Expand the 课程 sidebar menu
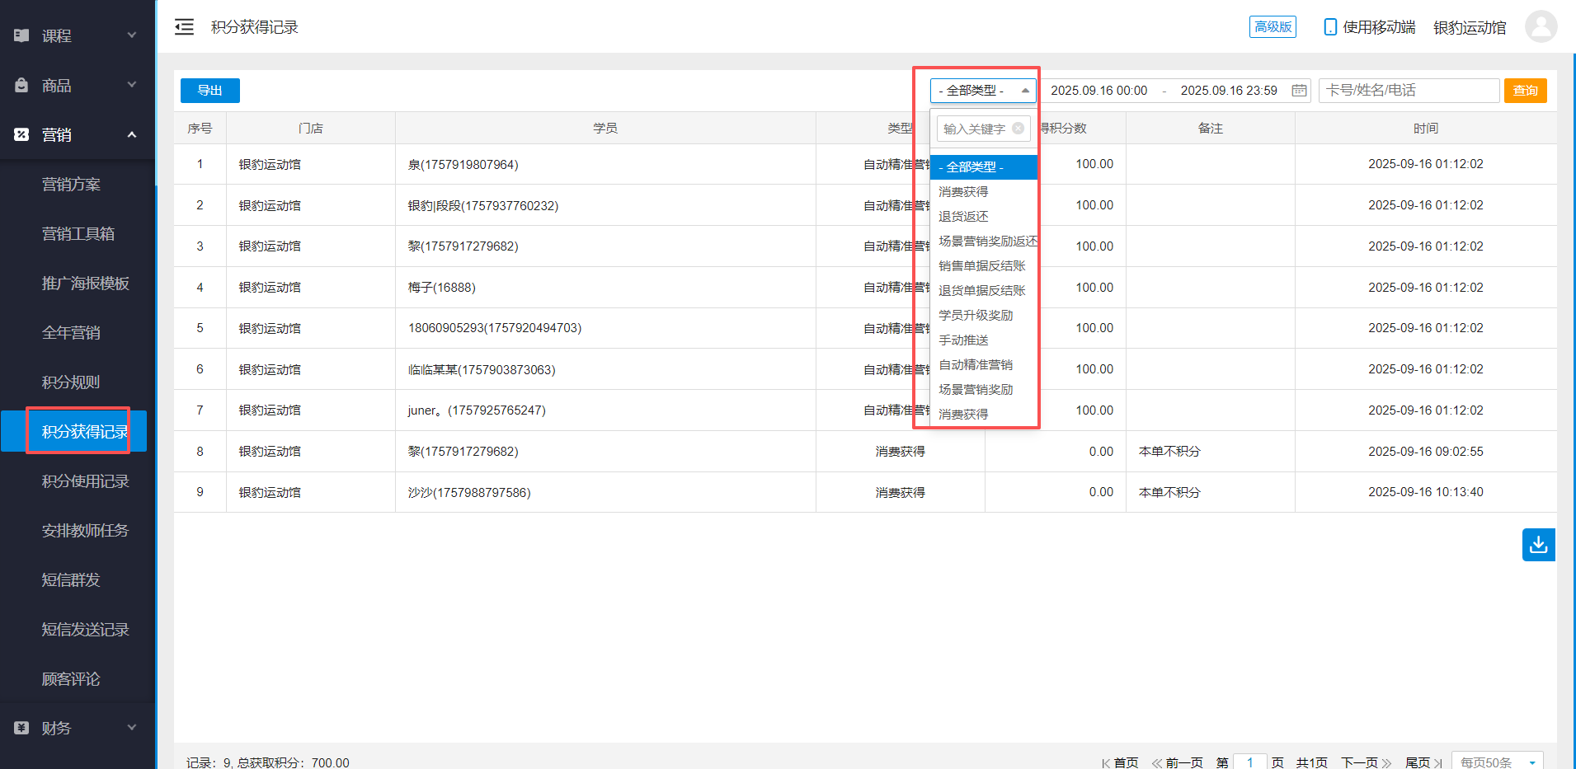The image size is (1576, 769). pos(78,35)
